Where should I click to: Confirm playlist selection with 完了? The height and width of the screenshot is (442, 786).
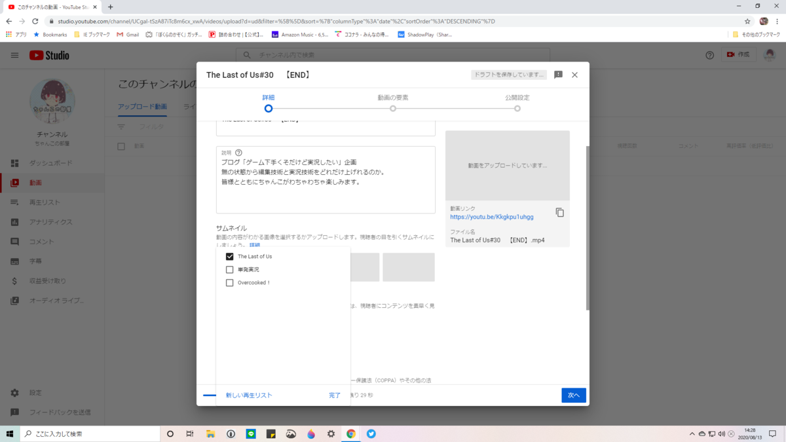click(x=335, y=396)
